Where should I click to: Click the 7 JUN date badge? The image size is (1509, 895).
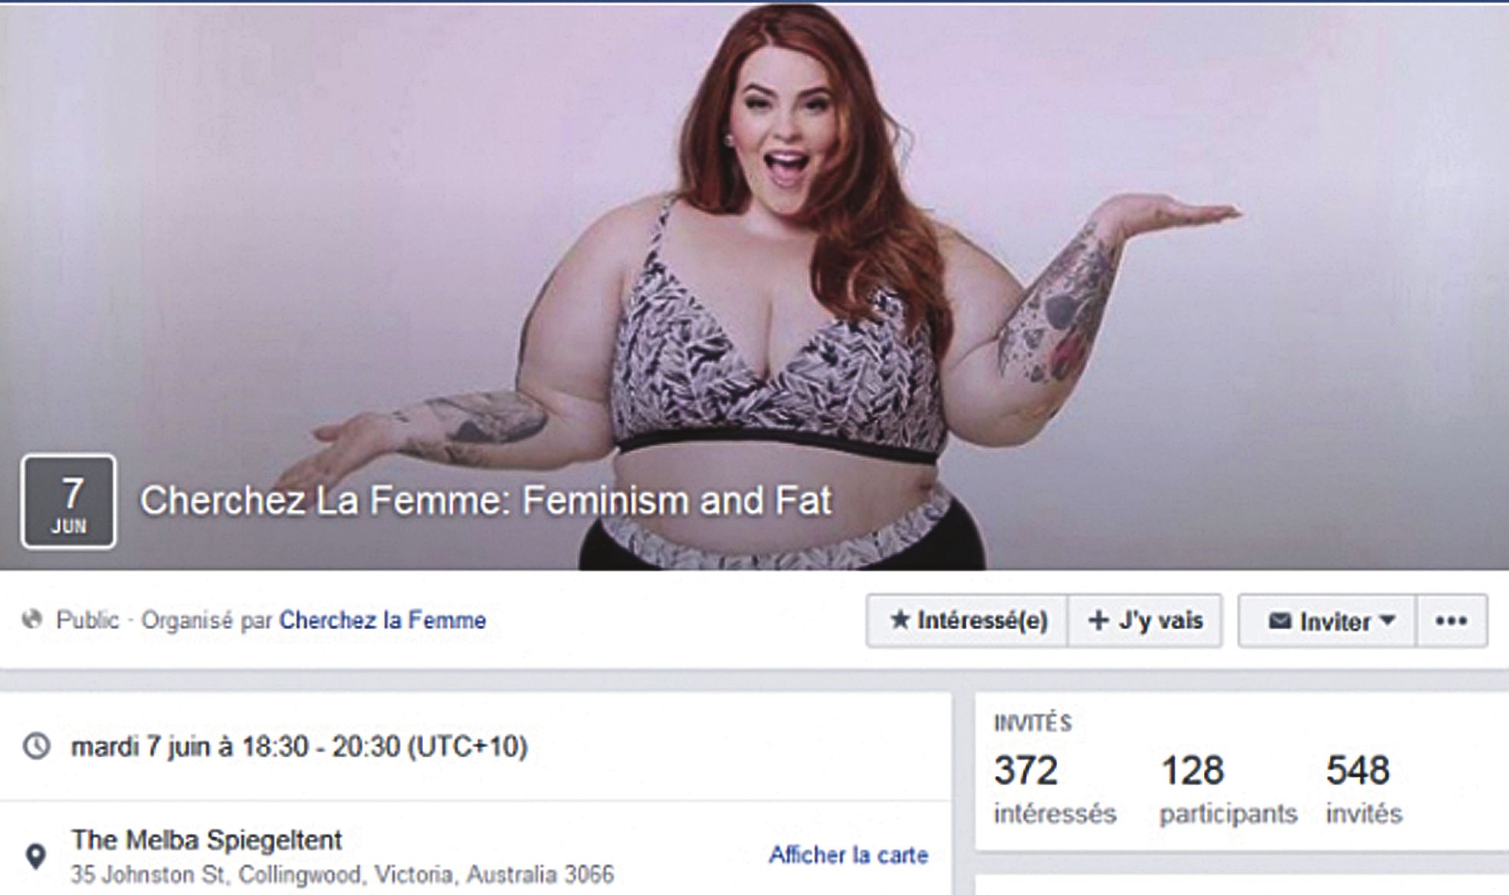(x=69, y=502)
